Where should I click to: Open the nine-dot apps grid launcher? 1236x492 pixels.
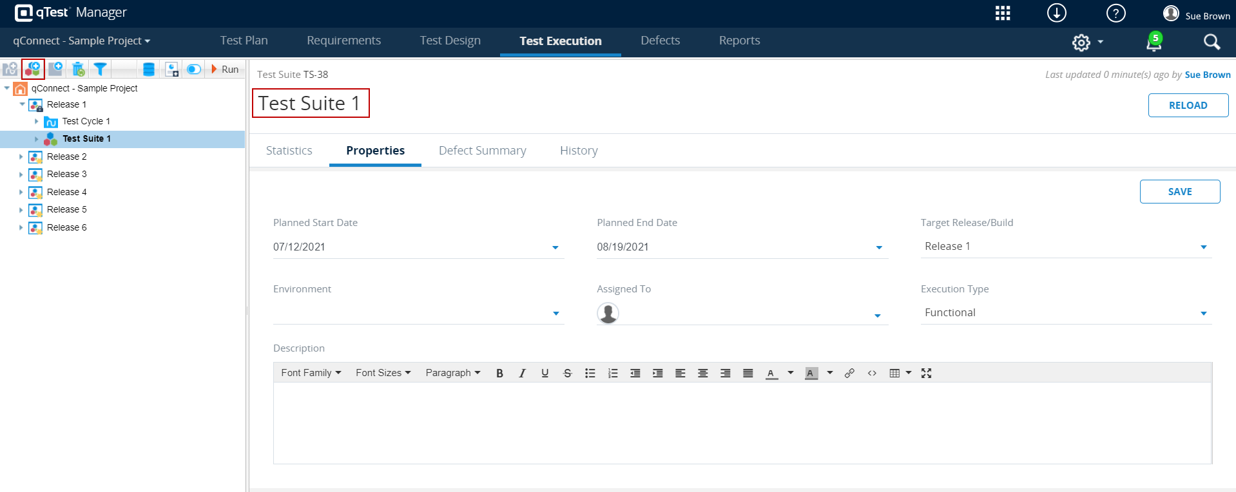coord(1003,14)
